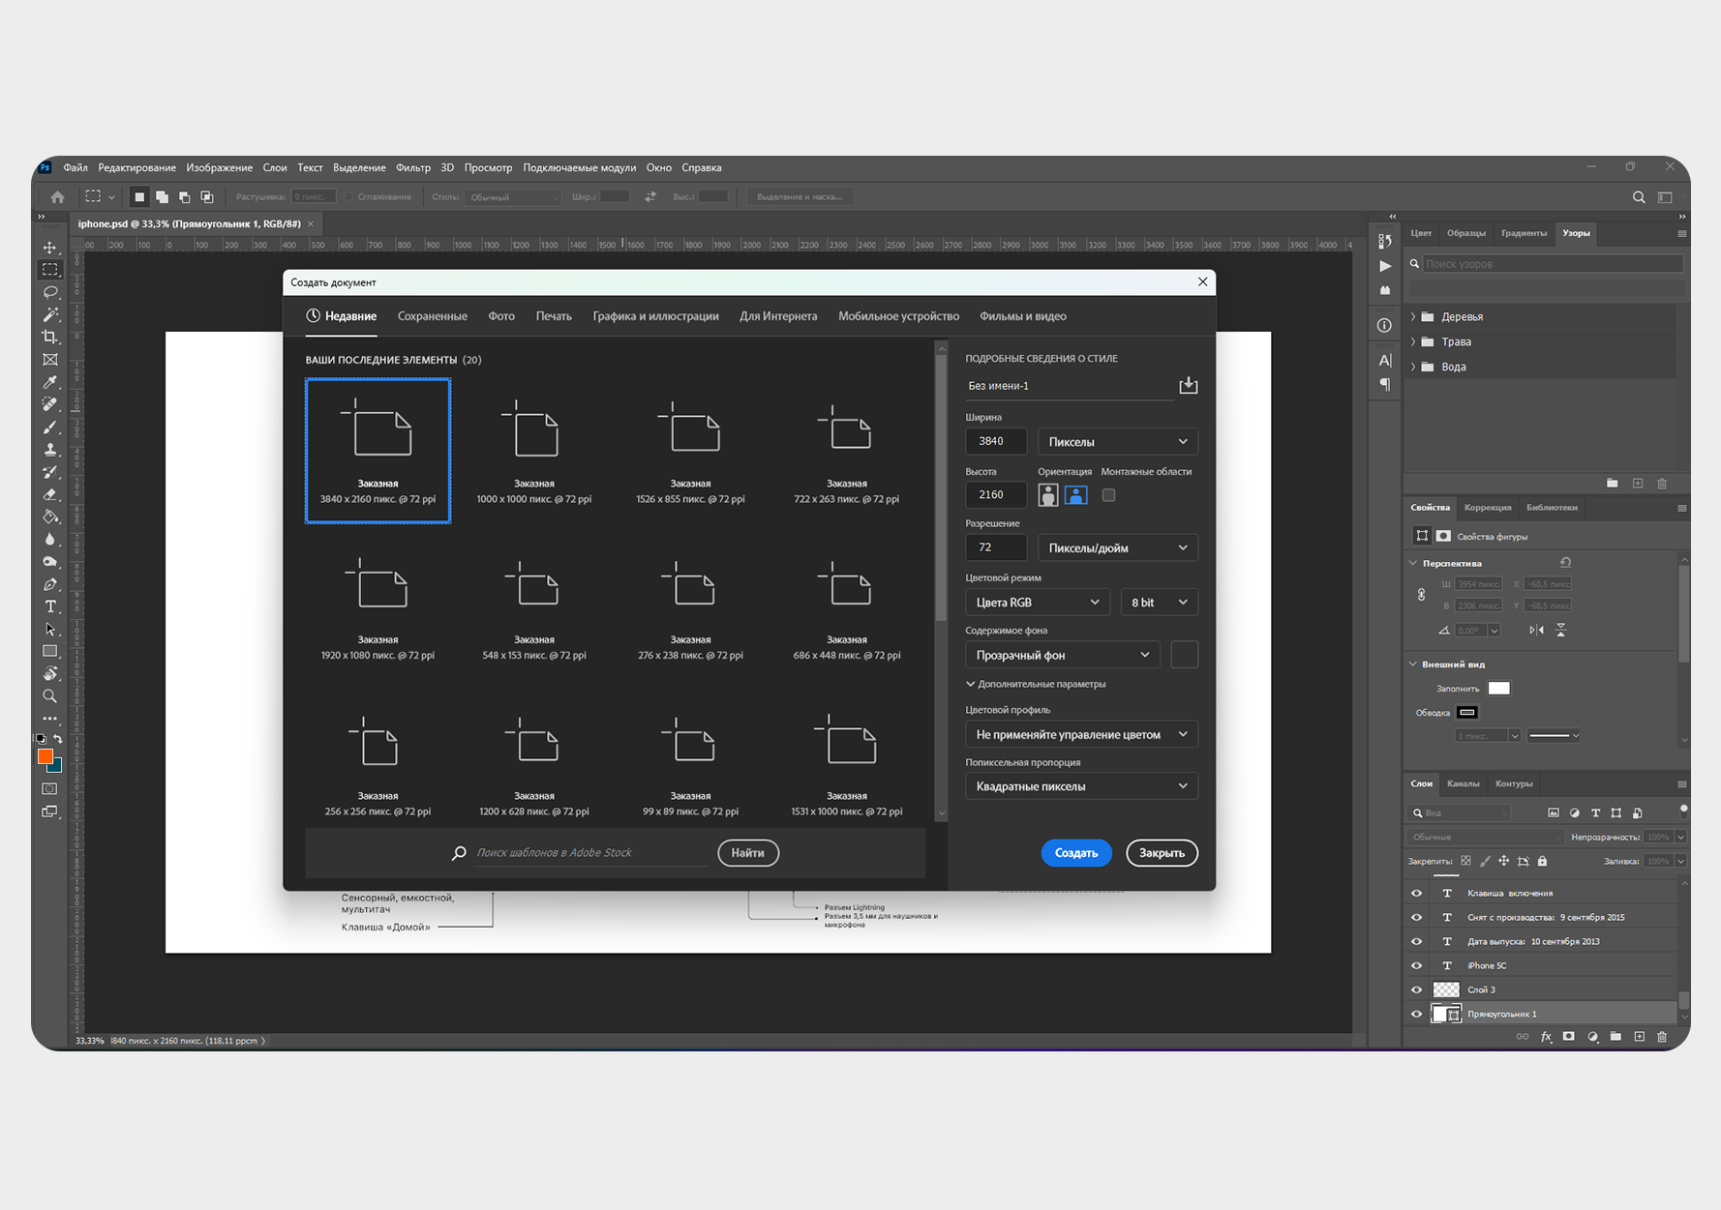Click the 'Закрыть' button
The width and height of the screenshot is (1721, 1210).
click(x=1162, y=853)
